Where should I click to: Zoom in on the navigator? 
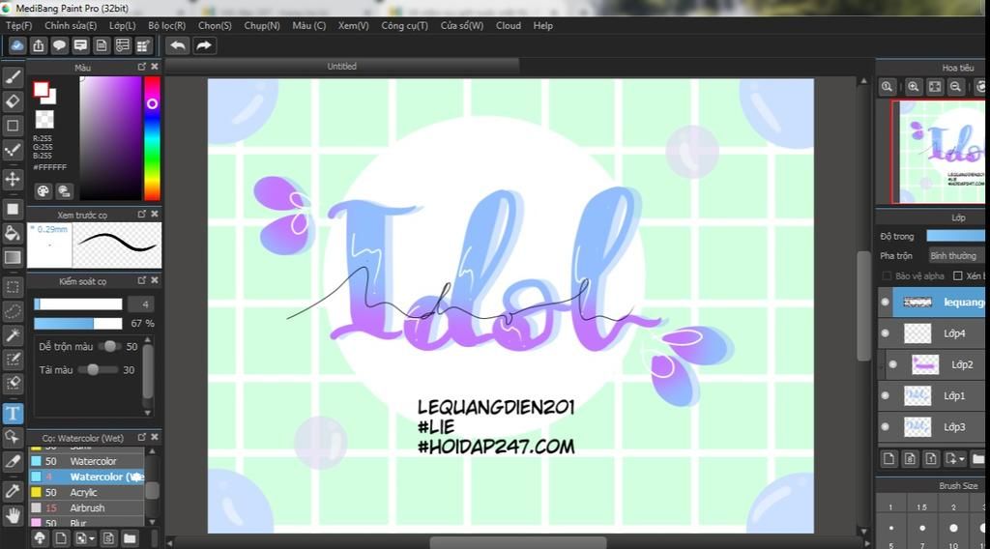[913, 87]
